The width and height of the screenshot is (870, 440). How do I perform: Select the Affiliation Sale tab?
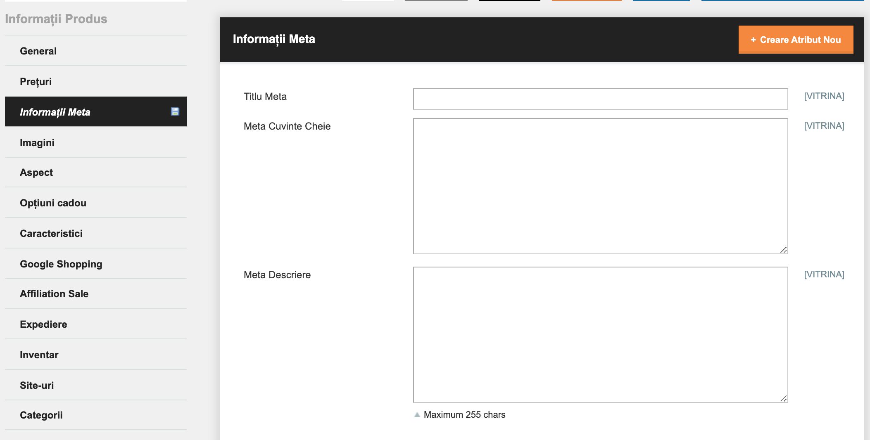[x=96, y=294]
